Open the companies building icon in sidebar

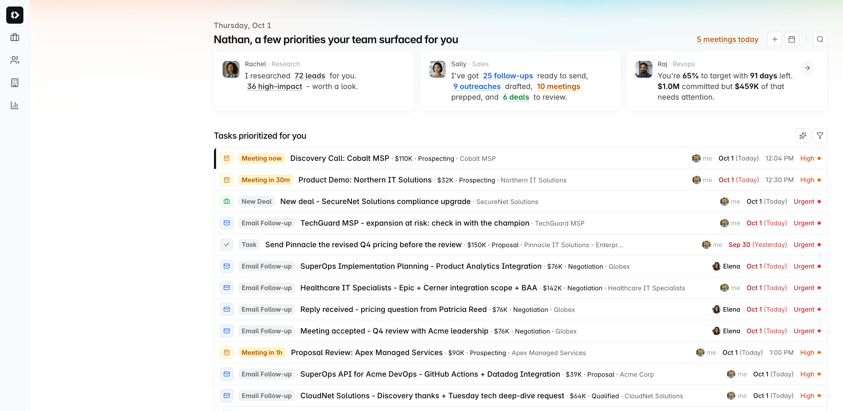coord(15,83)
